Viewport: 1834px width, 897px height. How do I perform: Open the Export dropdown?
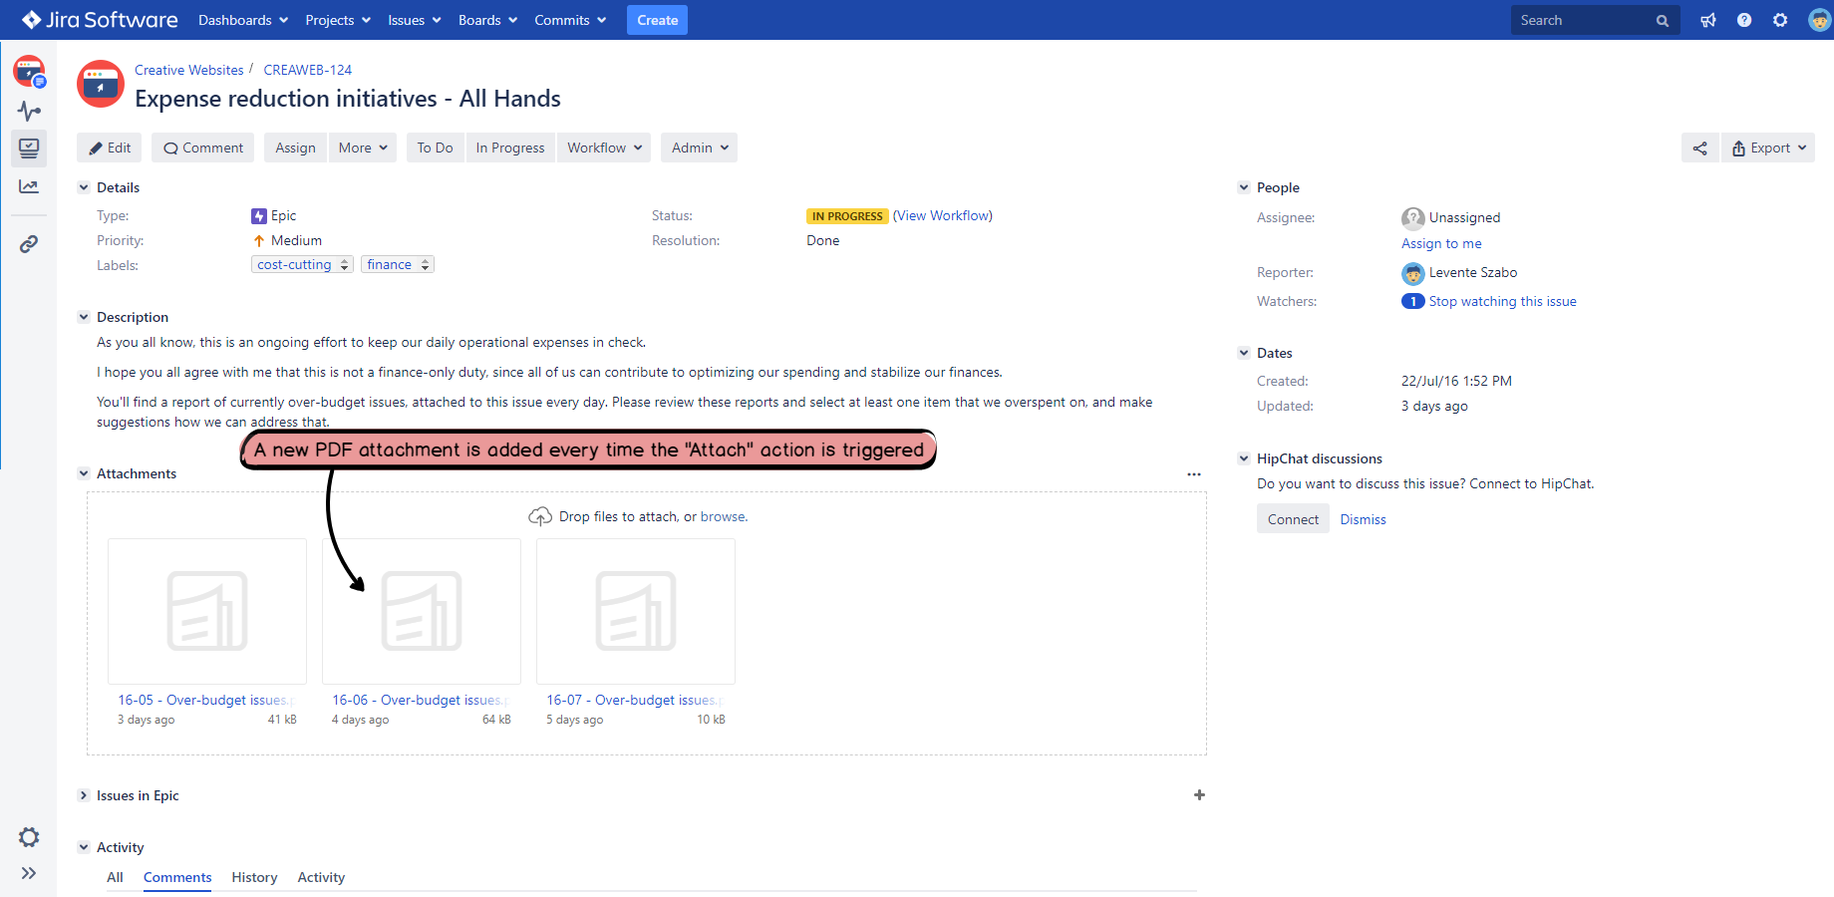point(1768,149)
